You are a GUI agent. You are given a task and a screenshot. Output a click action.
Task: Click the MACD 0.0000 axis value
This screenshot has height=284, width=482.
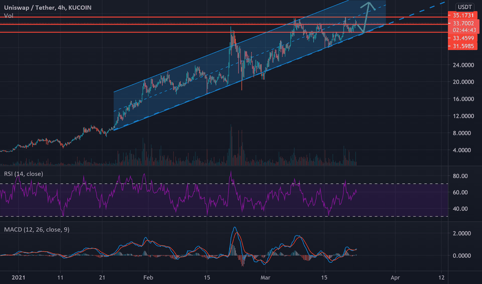[x=462, y=256]
